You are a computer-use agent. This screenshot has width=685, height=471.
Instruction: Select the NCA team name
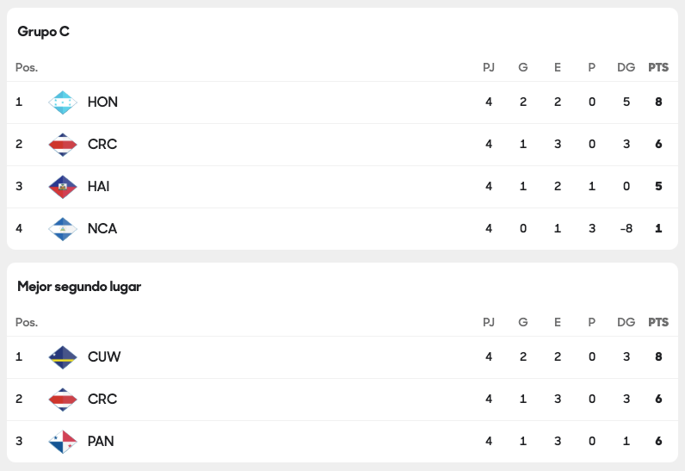click(x=102, y=228)
